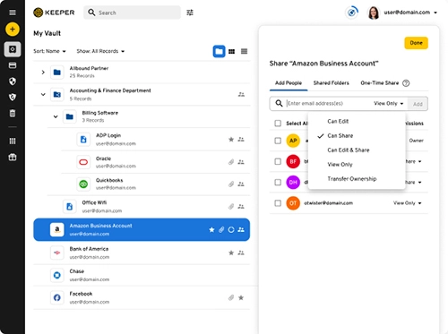Select View Only from permission menu
Screen dimensions: 448x334
point(357,165)
